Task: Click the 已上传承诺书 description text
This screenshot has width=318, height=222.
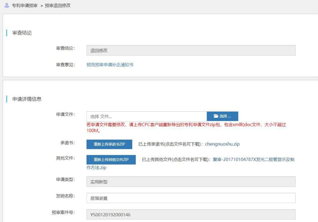Action: coord(171,144)
